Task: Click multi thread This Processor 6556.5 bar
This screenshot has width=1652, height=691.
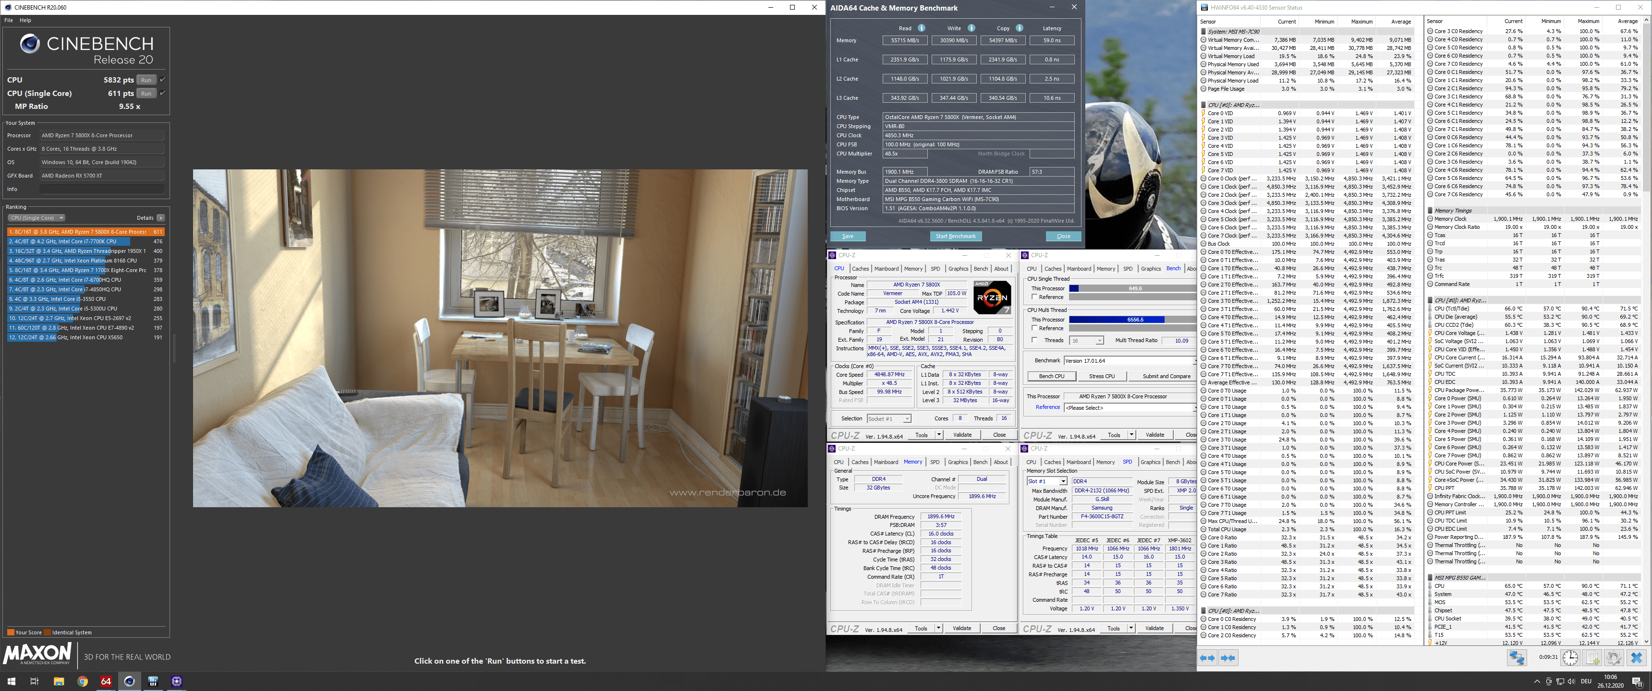Action: click(x=1132, y=319)
